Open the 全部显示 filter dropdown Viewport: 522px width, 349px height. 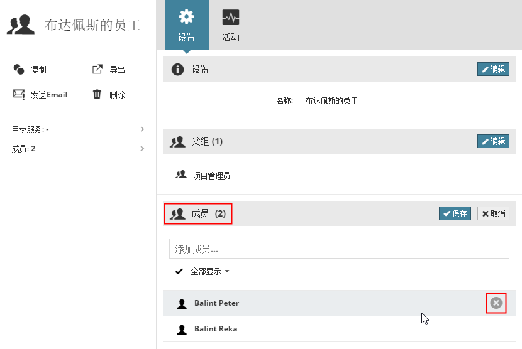209,272
